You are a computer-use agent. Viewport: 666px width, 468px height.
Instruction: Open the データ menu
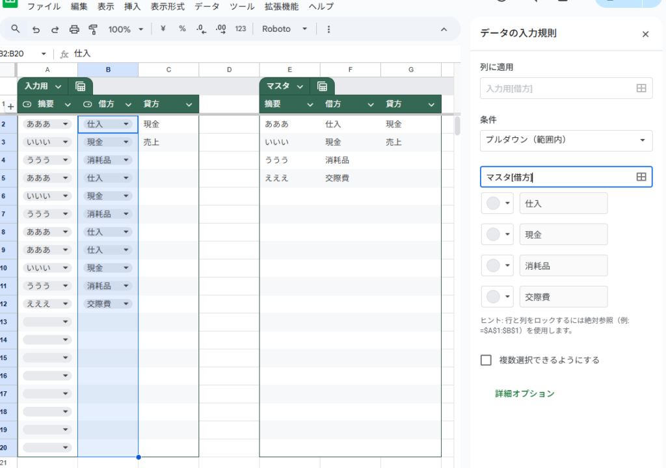207,6
